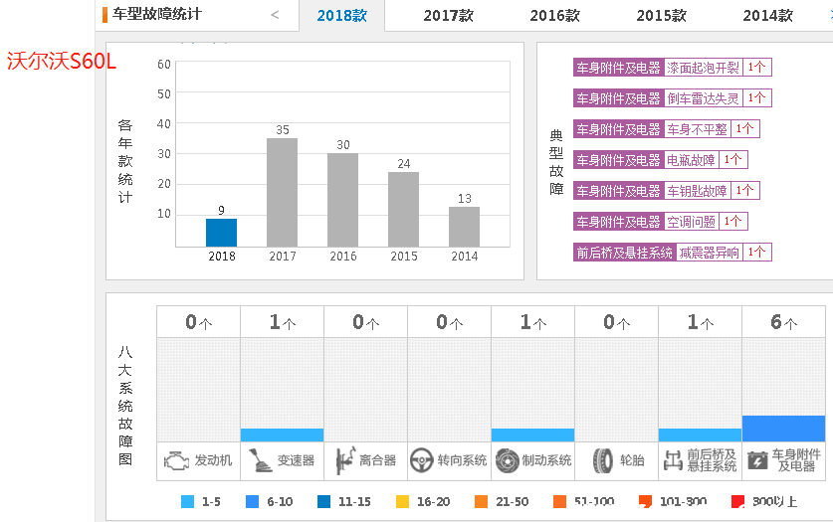Select the 2015款 tab
This screenshot has height=522, width=833.
click(661, 15)
